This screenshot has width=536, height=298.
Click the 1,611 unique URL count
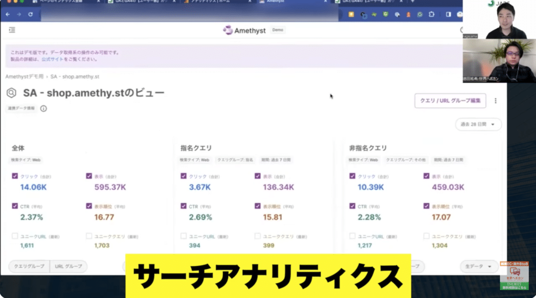27,245
